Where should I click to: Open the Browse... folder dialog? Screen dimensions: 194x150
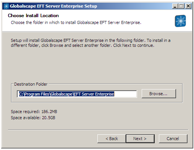tap(159, 94)
